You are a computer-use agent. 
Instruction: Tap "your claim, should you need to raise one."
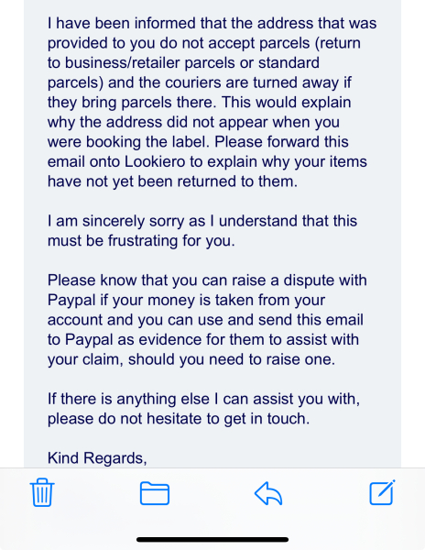pyautogui.click(x=191, y=359)
